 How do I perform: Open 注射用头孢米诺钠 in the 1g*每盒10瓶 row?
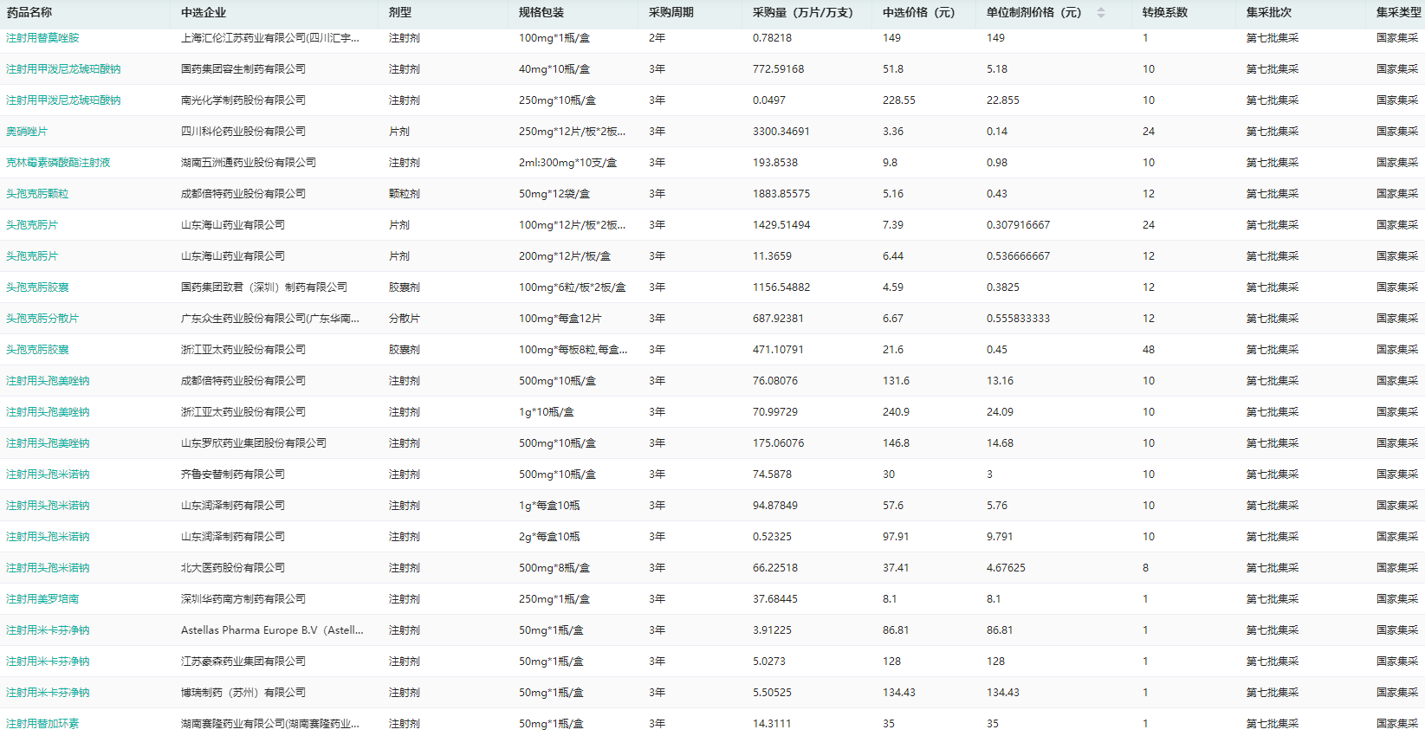(48, 506)
